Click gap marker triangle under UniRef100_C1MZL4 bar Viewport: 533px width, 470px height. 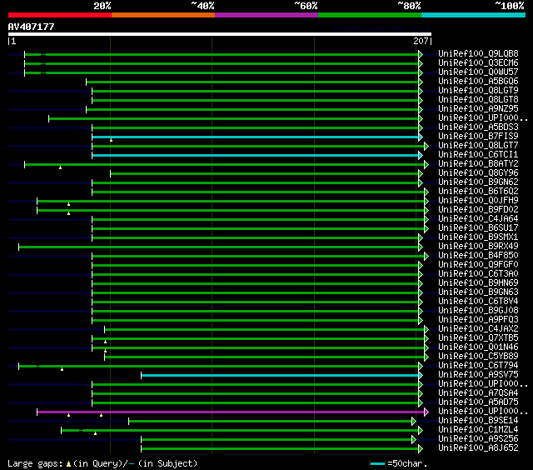coord(95,433)
